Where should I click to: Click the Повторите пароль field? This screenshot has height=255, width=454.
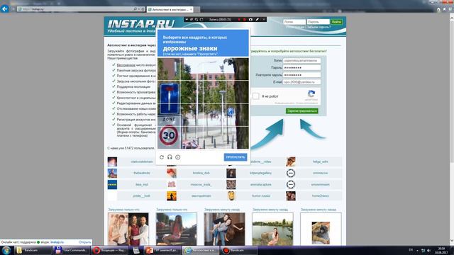(x=301, y=75)
